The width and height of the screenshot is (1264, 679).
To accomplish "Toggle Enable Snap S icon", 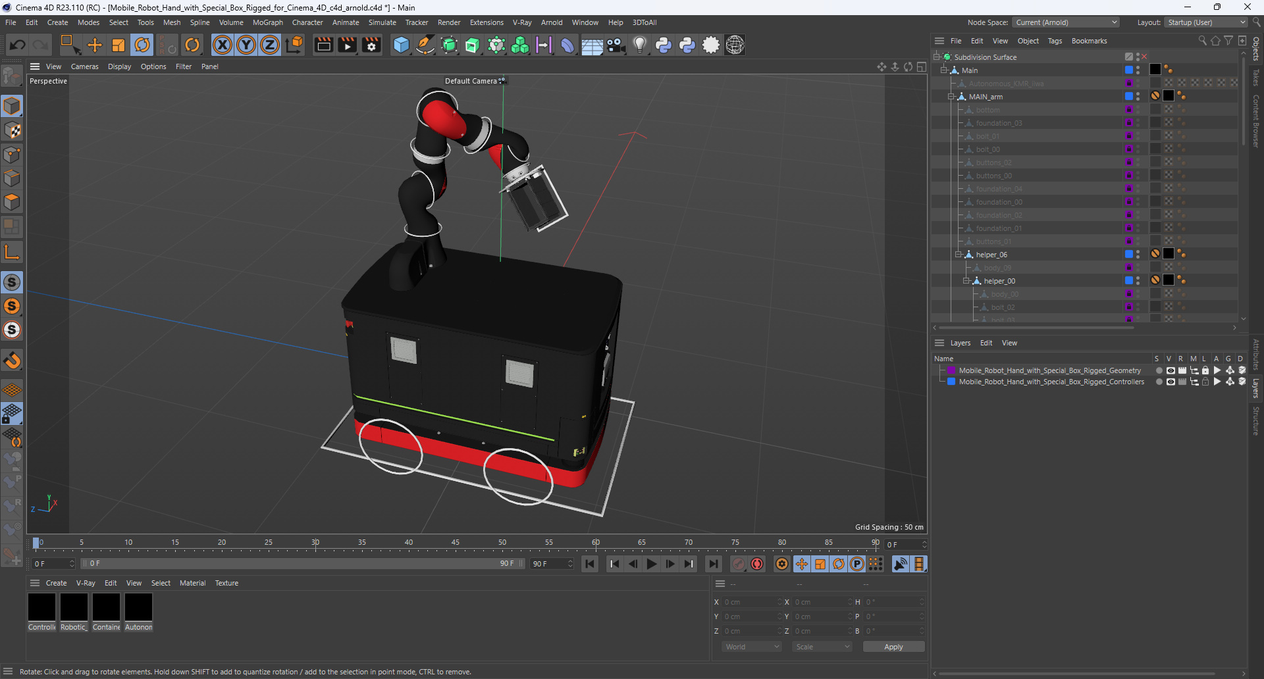I will [x=12, y=282].
